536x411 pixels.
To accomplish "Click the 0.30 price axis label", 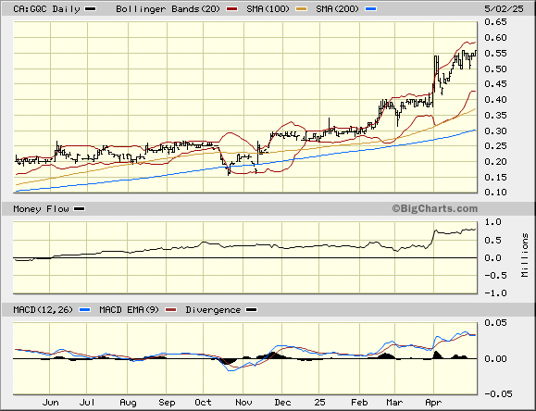I will pyautogui.click(x=495, y=131).
